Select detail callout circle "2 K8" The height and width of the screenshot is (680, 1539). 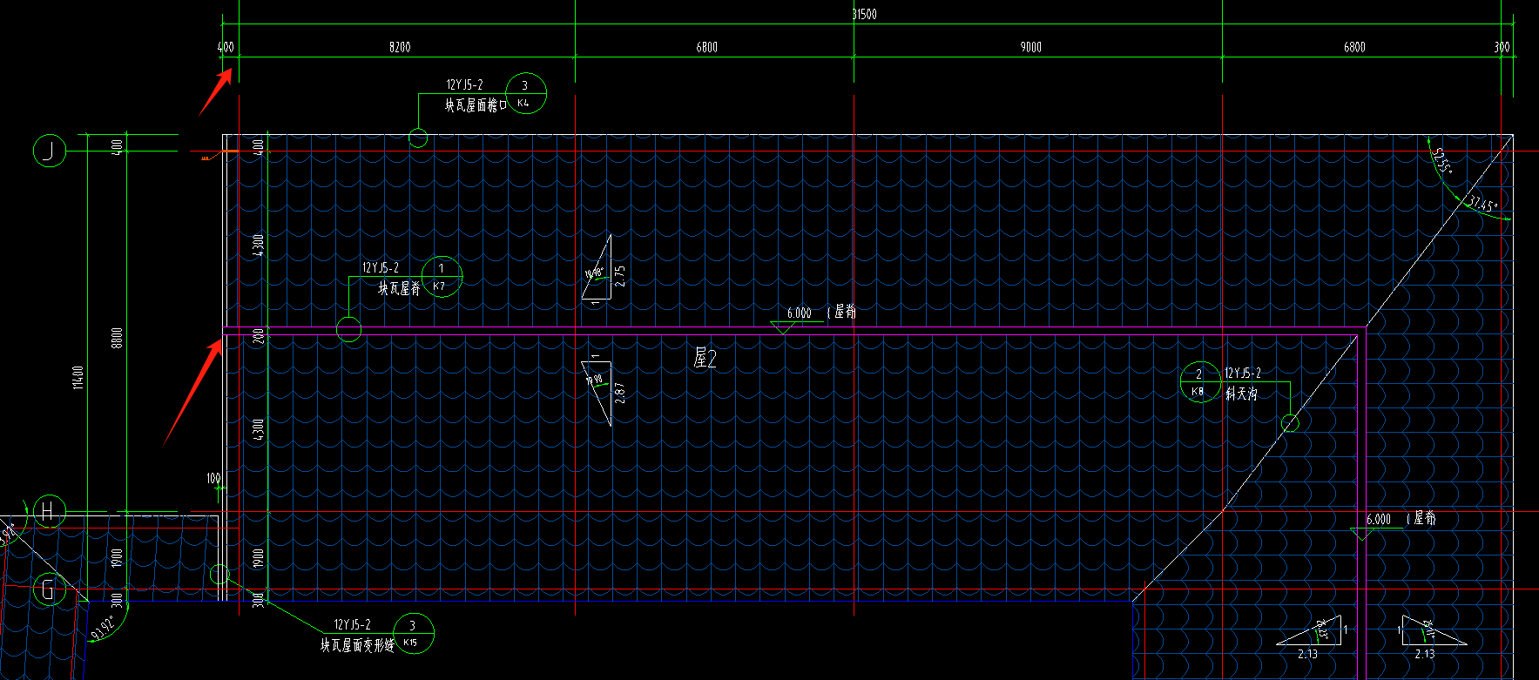tap(1200, 381)
